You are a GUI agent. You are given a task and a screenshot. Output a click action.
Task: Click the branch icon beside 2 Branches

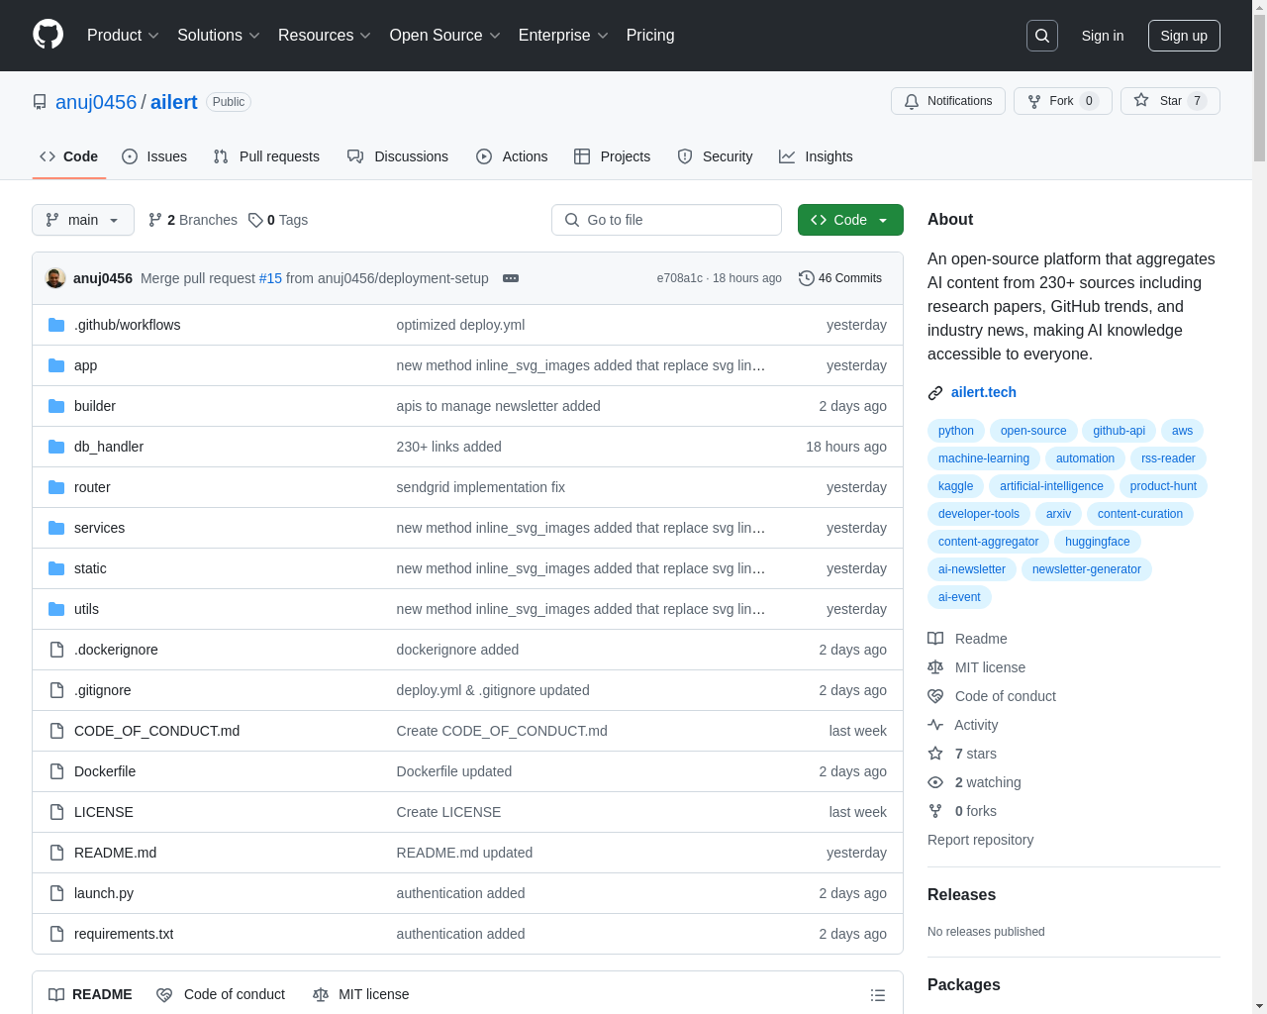(x=155, y=220)
